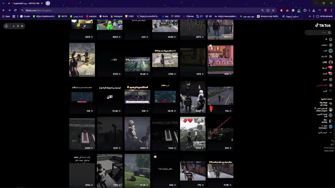Open the TikTok home (لك) icon
The height and width of the screenshot is (188, 335).
pyautogui.click(x=331, y=39)
